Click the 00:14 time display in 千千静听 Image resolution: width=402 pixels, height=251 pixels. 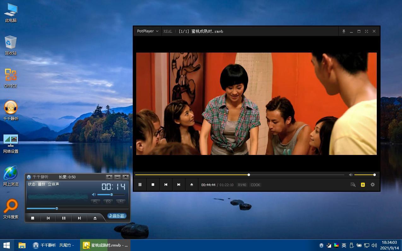coord(114,186)
